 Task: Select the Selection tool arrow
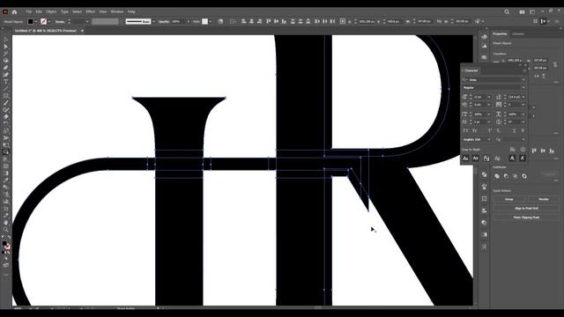tap(6, 40)
